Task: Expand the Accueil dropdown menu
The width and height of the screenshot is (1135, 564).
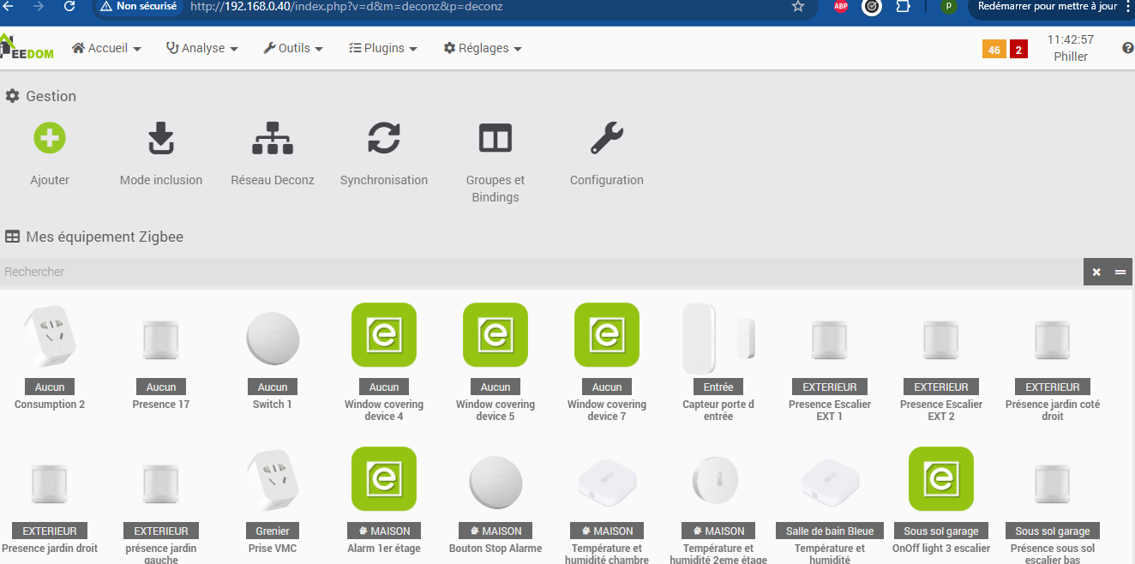Action: pyautogui.click(x=106, y=49)
